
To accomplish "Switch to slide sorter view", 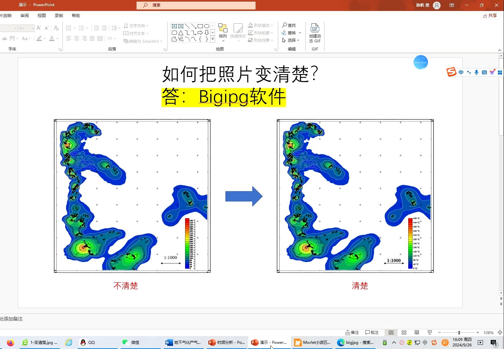I will [404, 333].
